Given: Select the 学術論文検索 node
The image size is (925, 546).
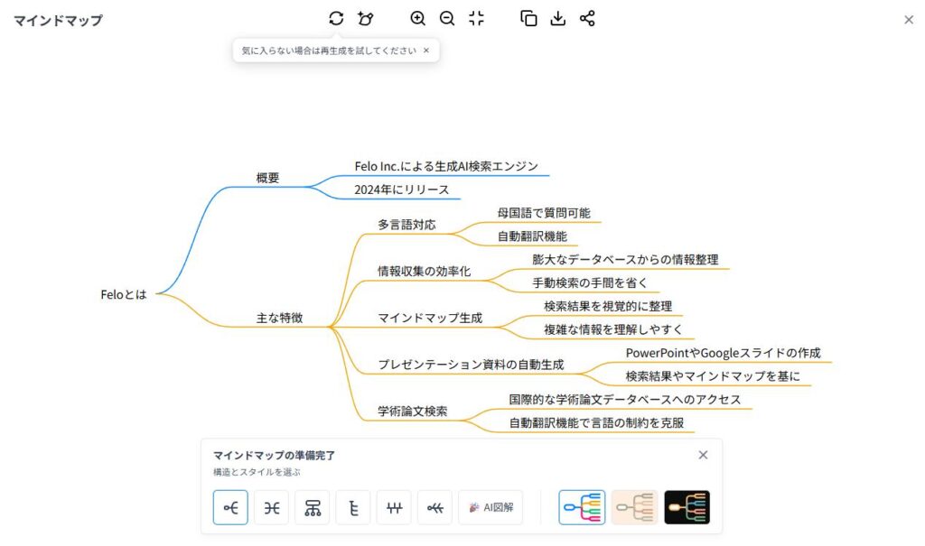Looking at the screenshot, I should click(x=412, y=411).
